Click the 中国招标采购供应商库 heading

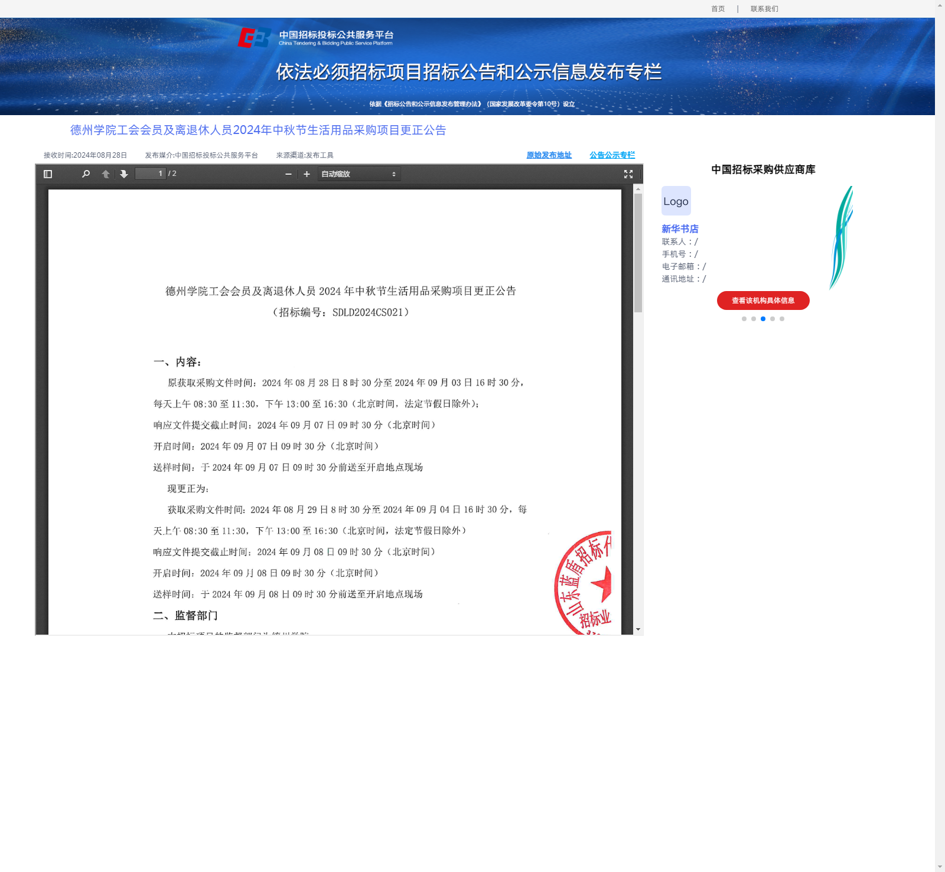click(x=763, y=169)
